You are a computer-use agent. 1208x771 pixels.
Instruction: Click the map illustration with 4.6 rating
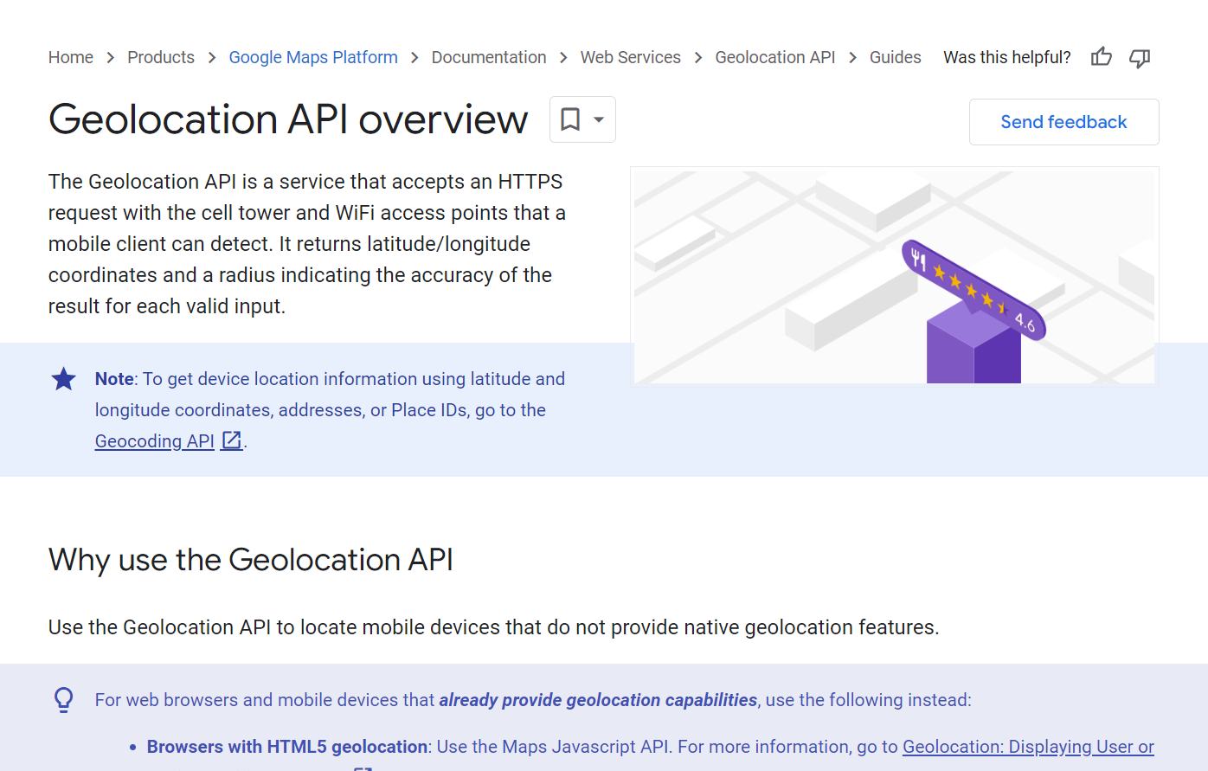click(x=895, y=276)
